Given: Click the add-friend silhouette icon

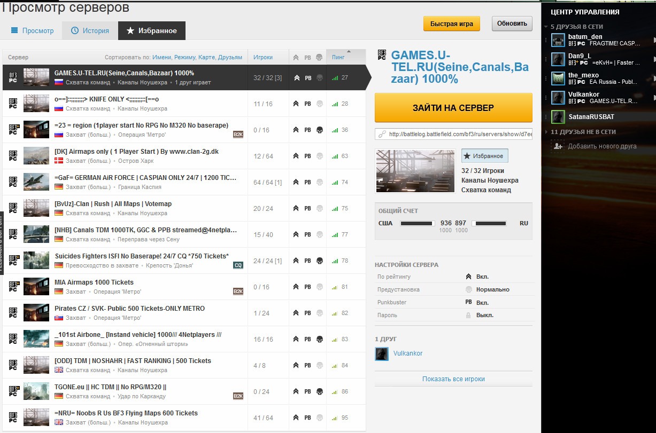Looking at the screenshot, I should coord(558,146).
